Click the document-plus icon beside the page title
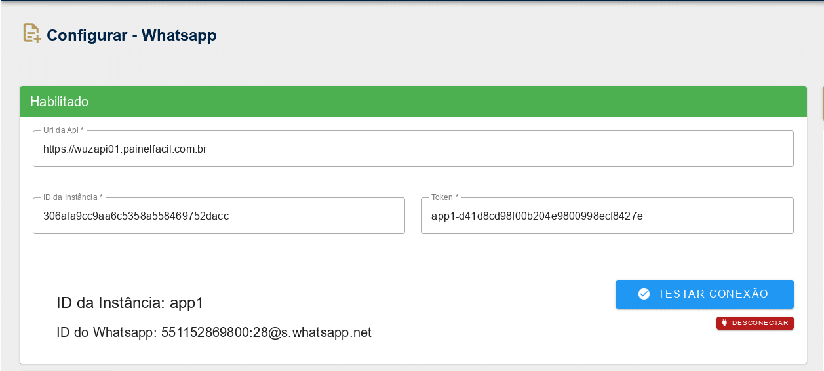The width and height of the screenshot is (824, 371). [32, 33]
